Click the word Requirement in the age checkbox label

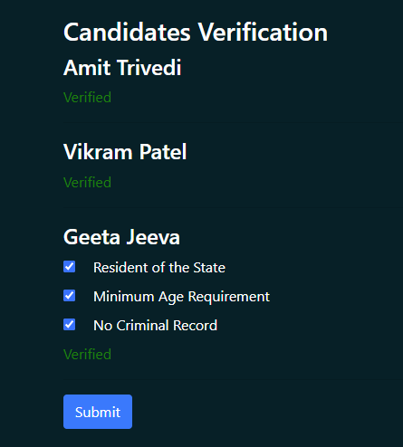[229, 297]
